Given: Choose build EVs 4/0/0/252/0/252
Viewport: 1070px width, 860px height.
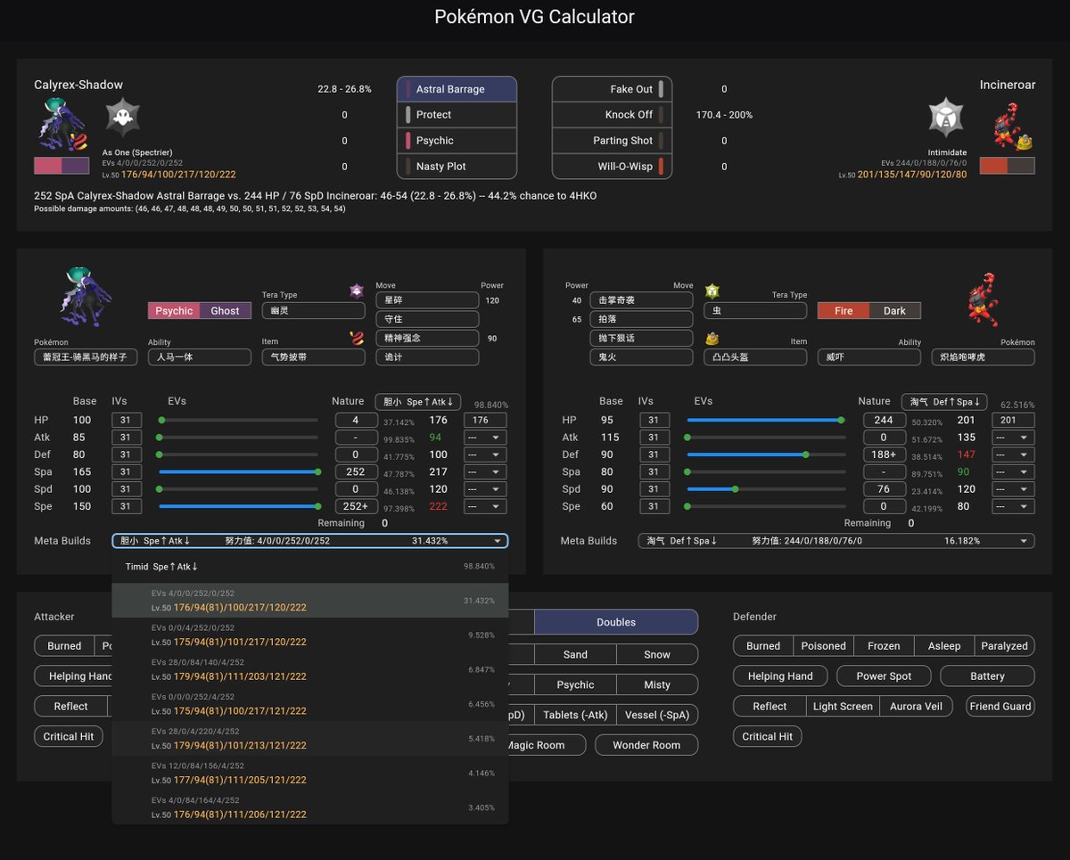Looking at the screenshot, I should pos(310,601).
